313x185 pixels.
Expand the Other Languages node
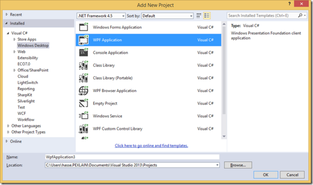pos(8,126)
